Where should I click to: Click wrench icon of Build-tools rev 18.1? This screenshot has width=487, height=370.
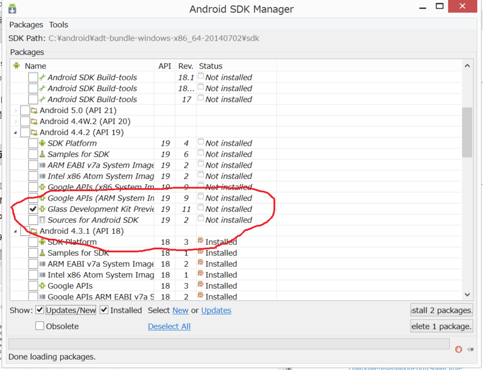pyautogui.click(x=43, y=77)
